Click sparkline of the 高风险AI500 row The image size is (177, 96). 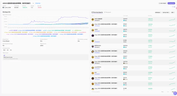[x=172, y=46]
